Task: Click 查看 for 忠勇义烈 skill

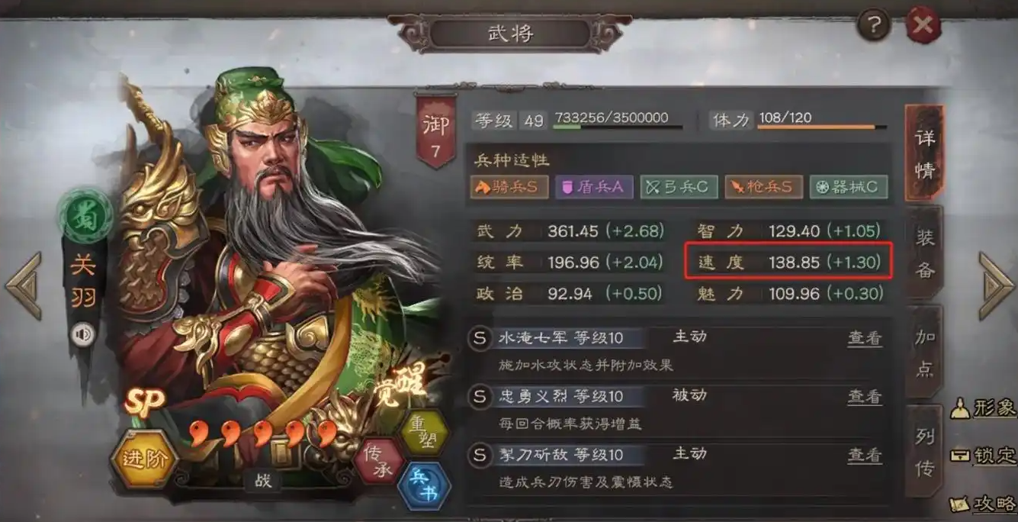Action: coord(865,397)
